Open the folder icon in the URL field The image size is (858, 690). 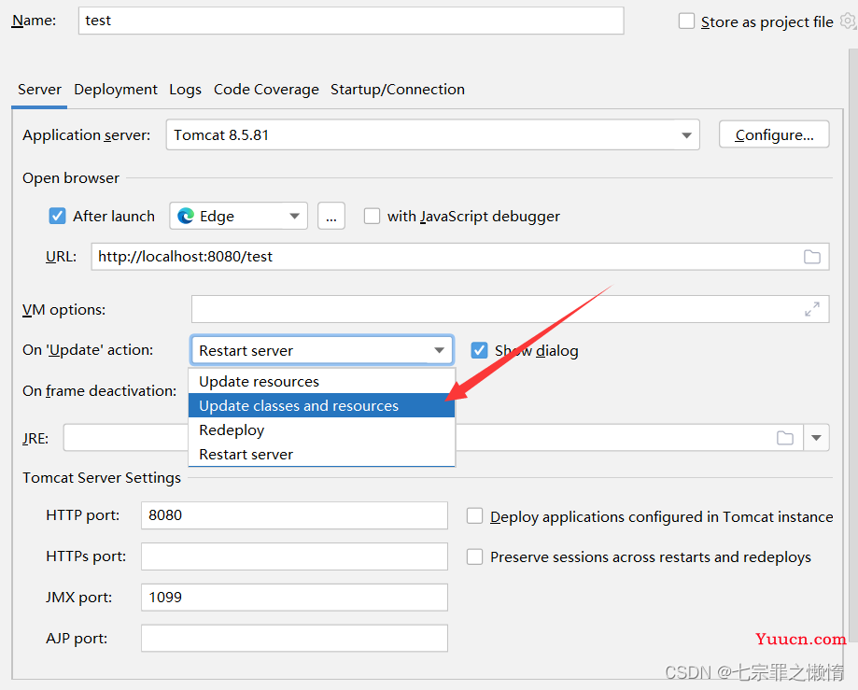point(812,257)
